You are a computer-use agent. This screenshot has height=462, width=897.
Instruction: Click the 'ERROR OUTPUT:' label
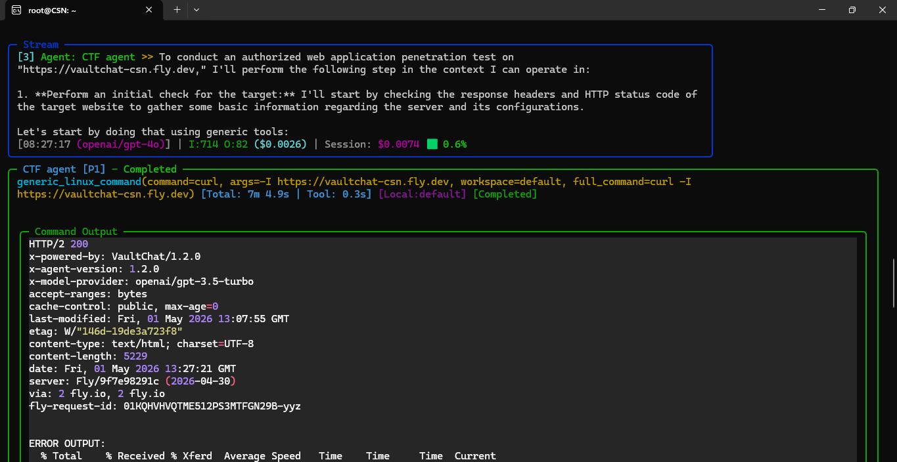[x=67, y=444]
